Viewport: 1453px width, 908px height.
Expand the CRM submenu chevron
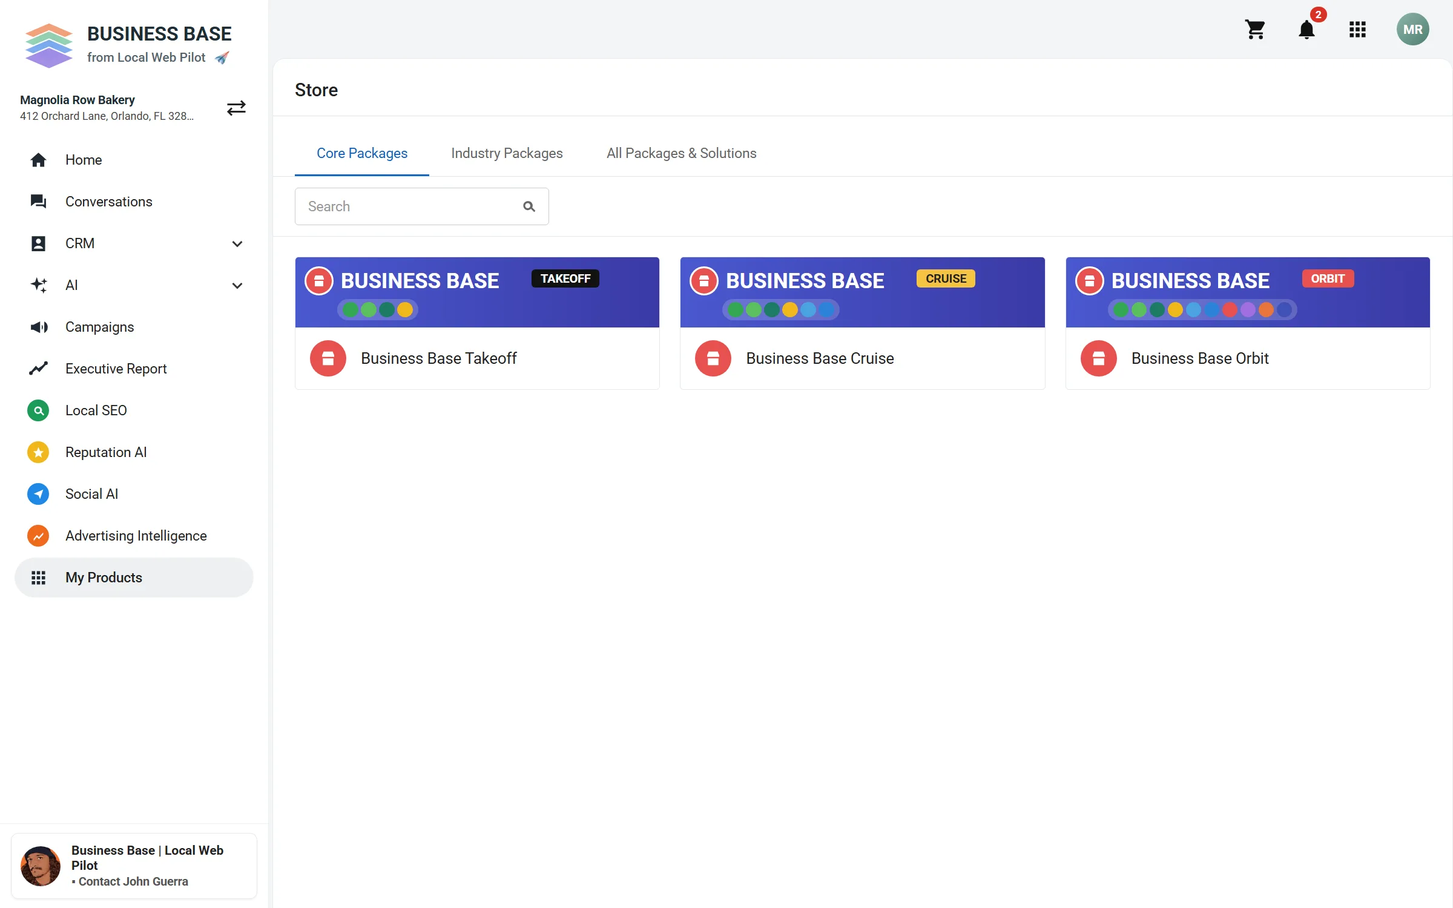tap(237, 244)
